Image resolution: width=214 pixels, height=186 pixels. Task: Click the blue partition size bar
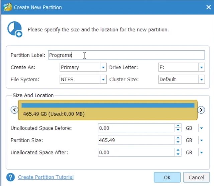point(108,105)
